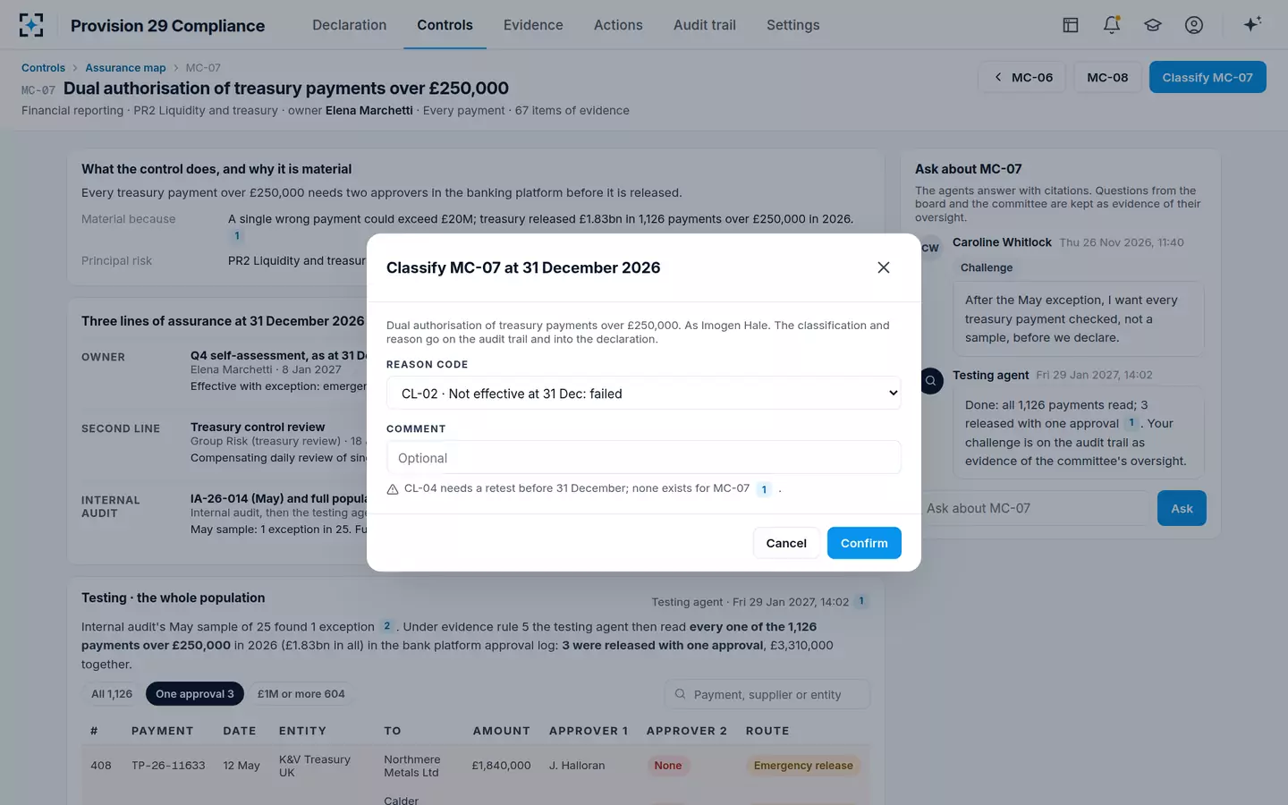Image resolution: width=1288 pixels, height=805 pixels.
Task: Open citation 2 after 'found 1 exception'
Action: (x=387, y=626)
